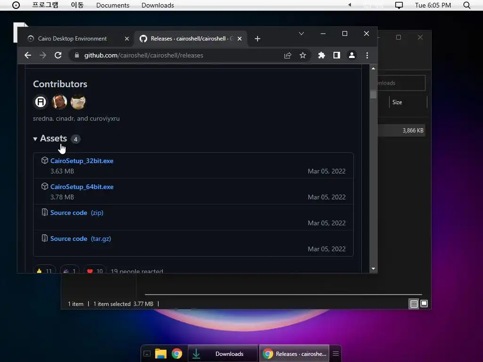Focus the search box in Downloads window
The image size is (483, 362).
click(x=401, y=83)
